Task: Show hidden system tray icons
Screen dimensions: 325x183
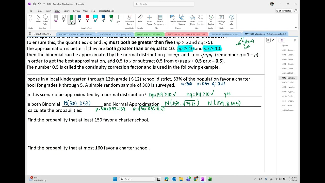Action: (x=255, y=179)
